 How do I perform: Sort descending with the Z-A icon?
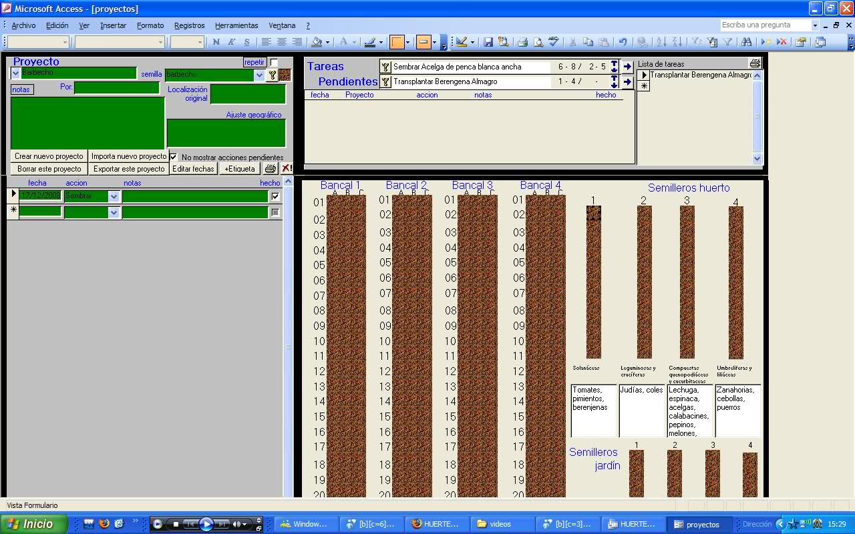tap(677, 42)
